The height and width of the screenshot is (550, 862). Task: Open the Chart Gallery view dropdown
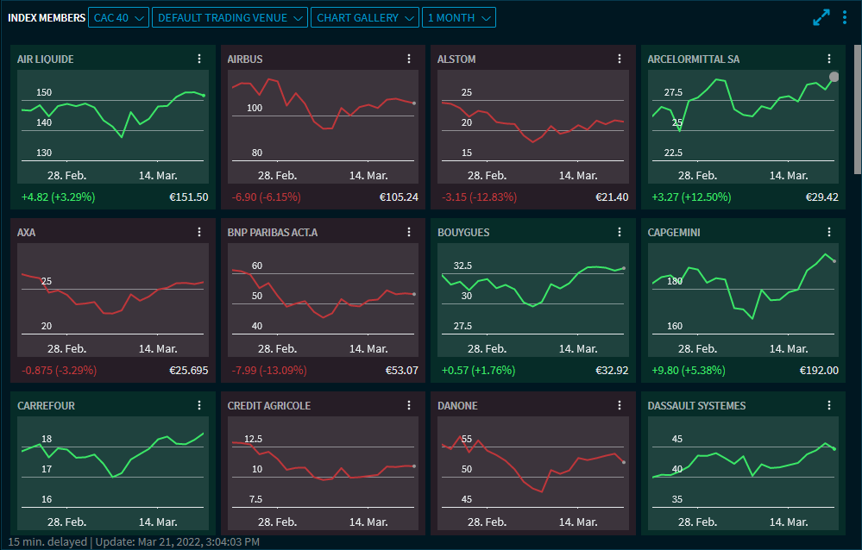(365, 17)
